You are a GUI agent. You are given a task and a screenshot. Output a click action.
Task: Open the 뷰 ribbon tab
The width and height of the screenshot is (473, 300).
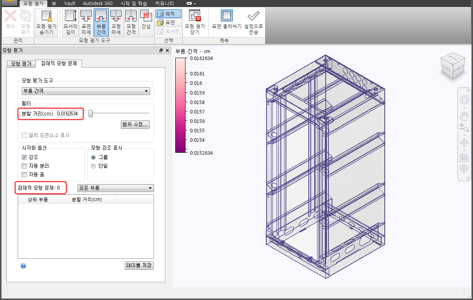coord(54,4)
